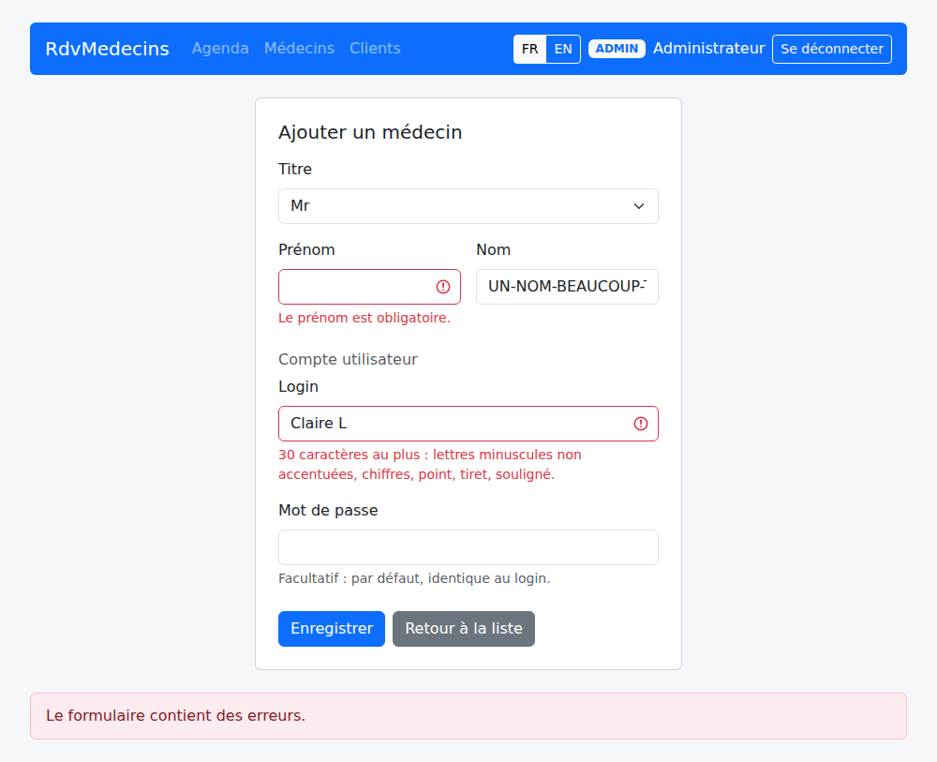Click the 'Ajouter un médecin' heading
937x762 pixels.
point(370,132)
